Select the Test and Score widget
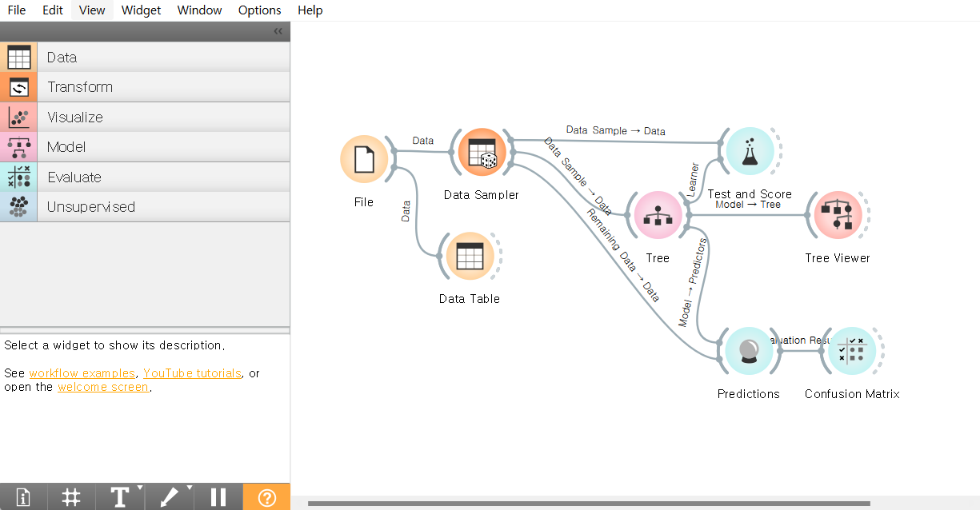Viewport: 980px width, 510px height. coord(750,151)
